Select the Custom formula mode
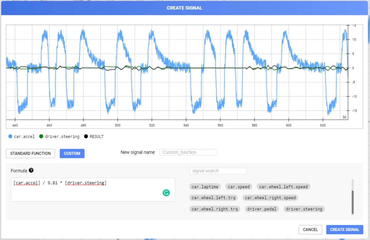The height and width of the screenshot is (240, 370). 72,154
